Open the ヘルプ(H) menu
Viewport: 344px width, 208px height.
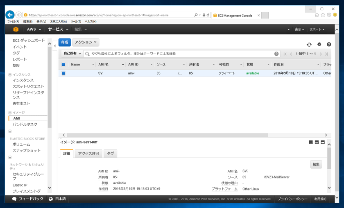tap(91, 22)
